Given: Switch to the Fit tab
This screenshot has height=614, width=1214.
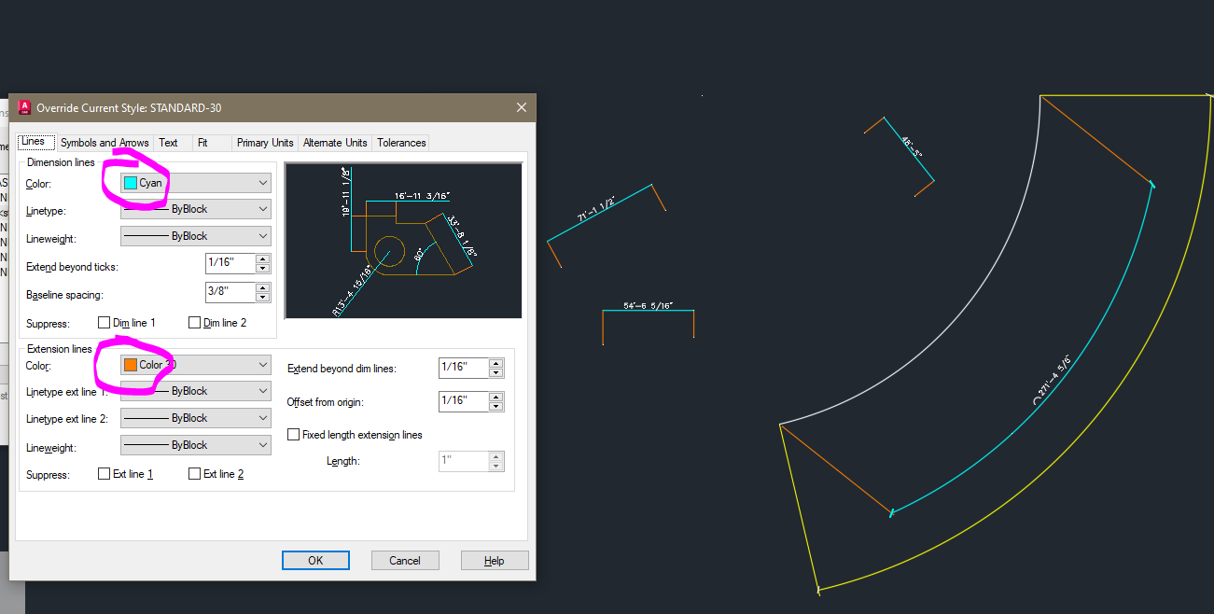Looking at the screenshot, I should coord(211,142).
